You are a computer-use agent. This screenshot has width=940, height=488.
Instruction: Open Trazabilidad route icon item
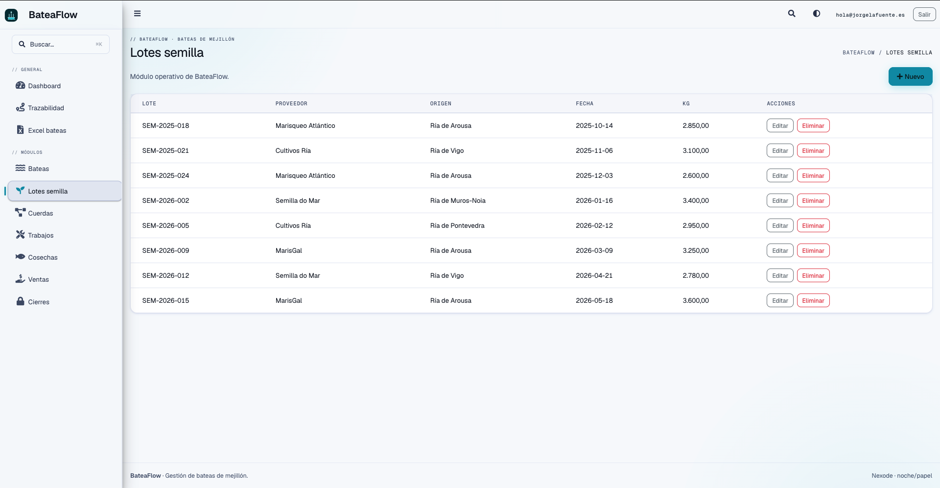65,108
